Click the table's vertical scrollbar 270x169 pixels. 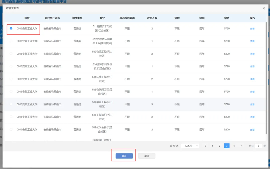click(266, 78)
